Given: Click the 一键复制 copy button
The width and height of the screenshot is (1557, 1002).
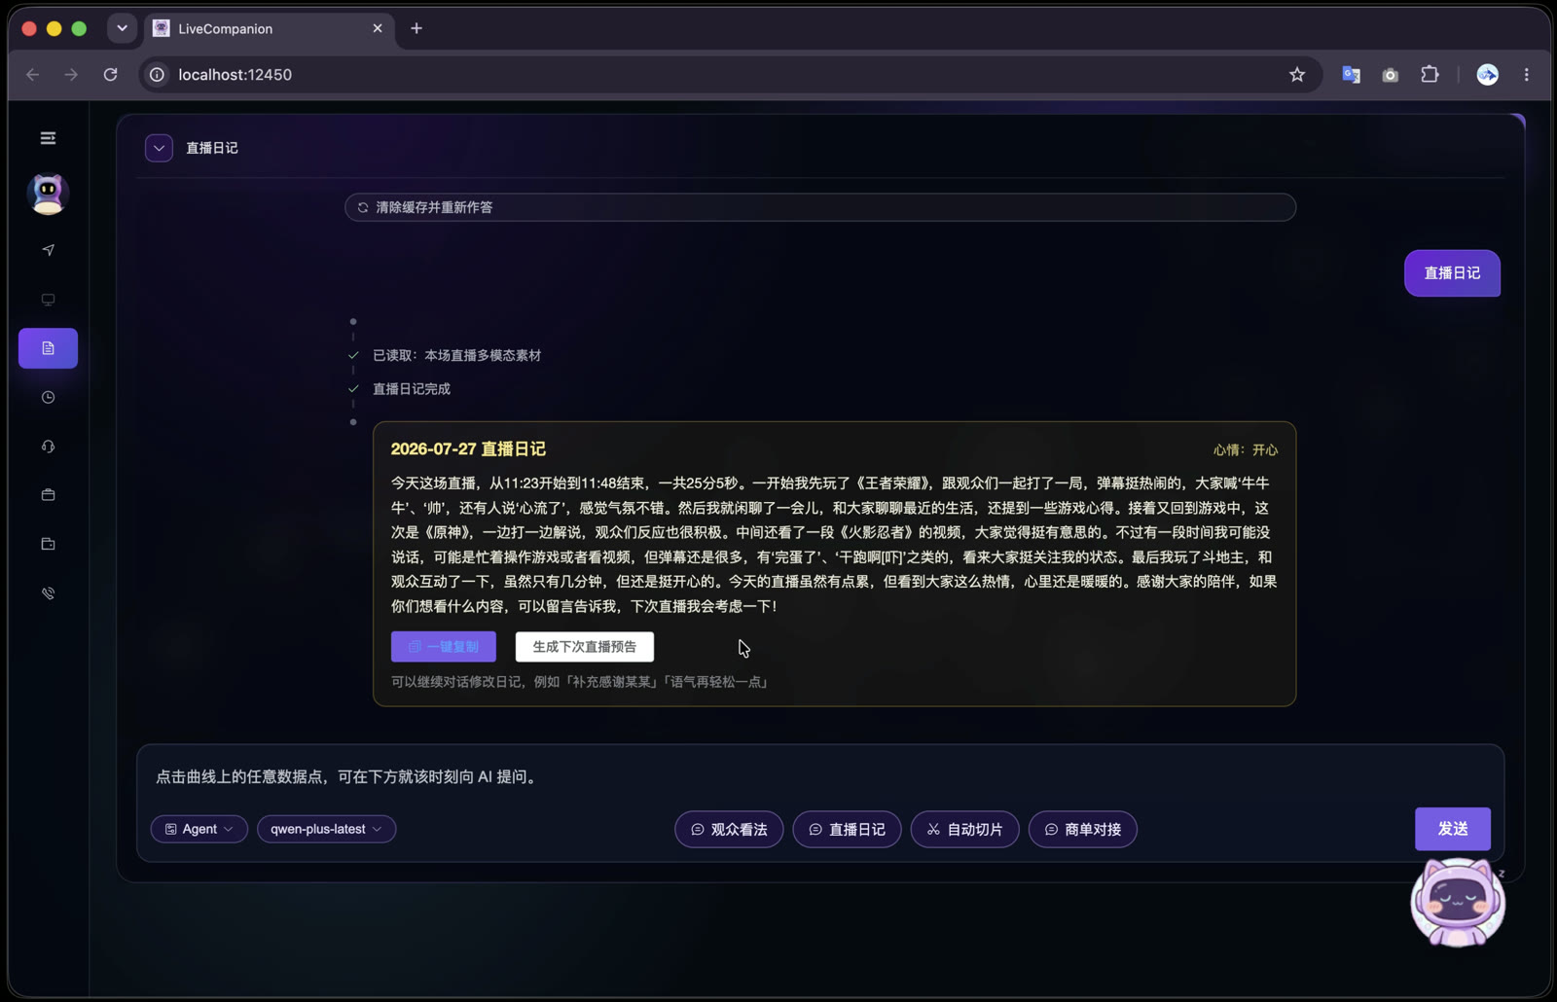Looking at the screenshot, I should 444,647.
